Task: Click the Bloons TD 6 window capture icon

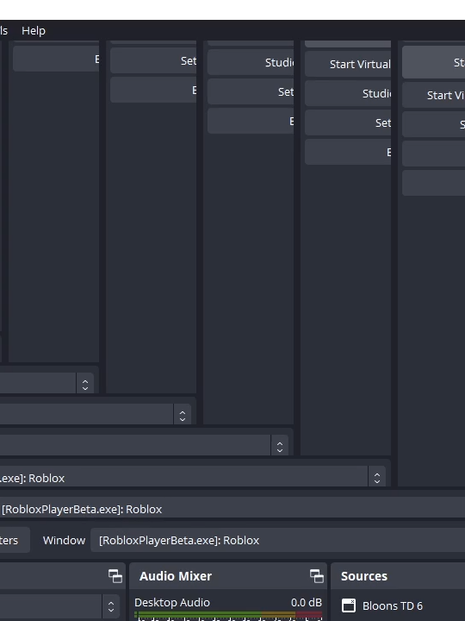Action: (x=349, y=605)
